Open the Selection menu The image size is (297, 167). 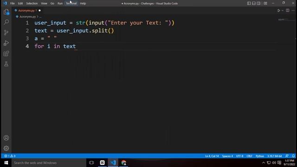pos(32,3)
